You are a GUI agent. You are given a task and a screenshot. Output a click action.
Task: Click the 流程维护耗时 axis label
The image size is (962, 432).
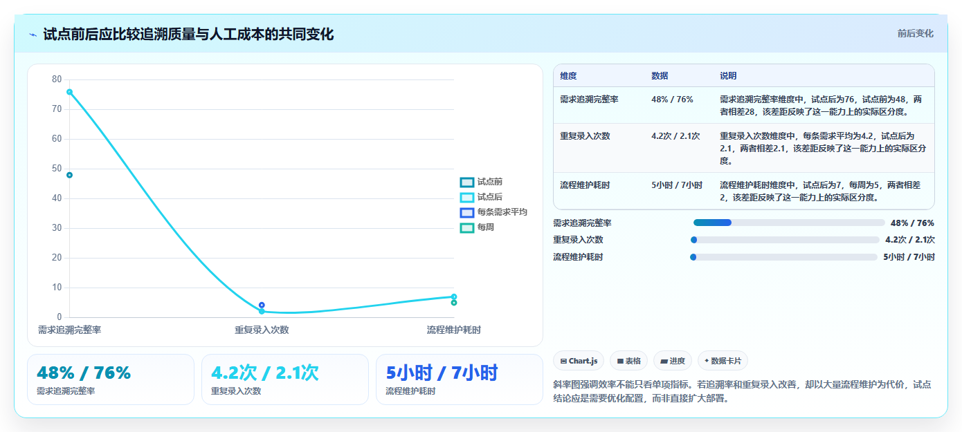pyautogui.click(x=454, y=330)
